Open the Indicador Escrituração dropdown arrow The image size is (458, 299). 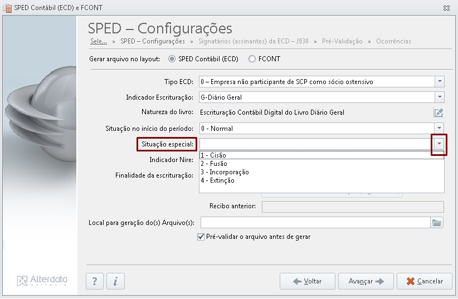coord(439,97)
